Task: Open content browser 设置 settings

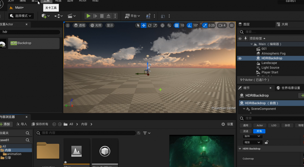Action: point(227,124)
